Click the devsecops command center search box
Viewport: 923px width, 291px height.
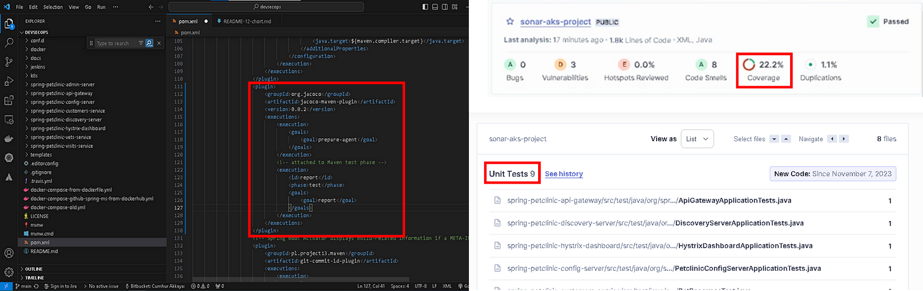pos(266,7)
